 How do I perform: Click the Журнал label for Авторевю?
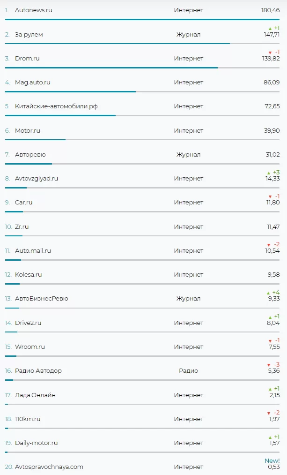[x=188, y=154]
